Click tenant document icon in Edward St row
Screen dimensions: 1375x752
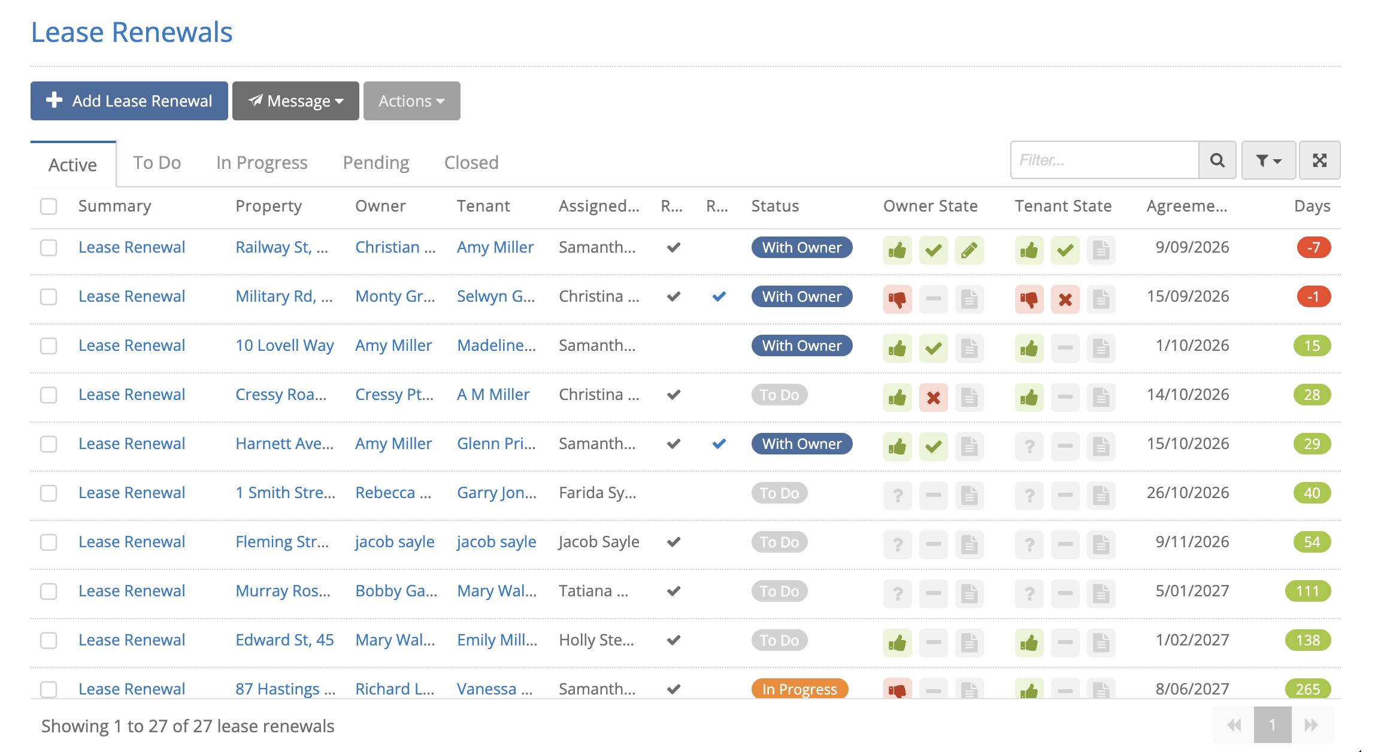(x=1101, y=643)
